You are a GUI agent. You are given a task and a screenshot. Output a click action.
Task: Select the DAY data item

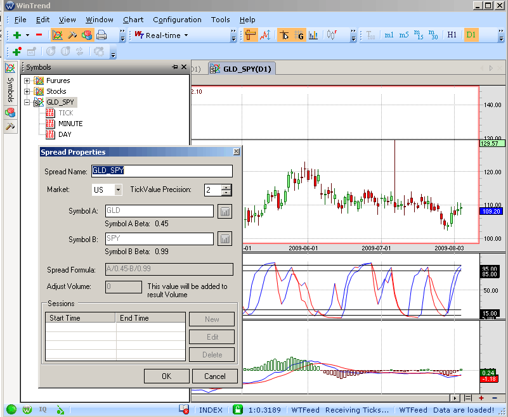pyautogui.click(x=65, y=134)
